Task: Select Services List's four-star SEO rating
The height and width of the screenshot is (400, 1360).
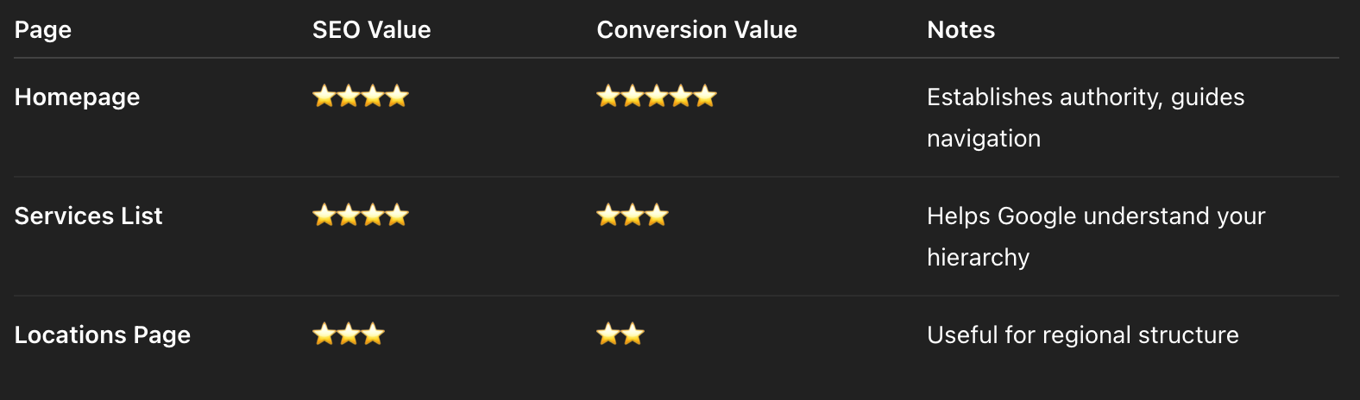Action: click(x=361, y=216)
